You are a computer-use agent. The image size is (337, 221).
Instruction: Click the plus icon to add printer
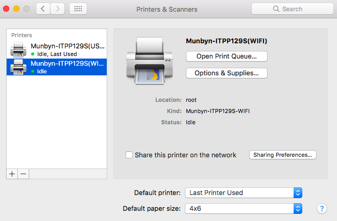pyautogui.click(x=12, y=174)
